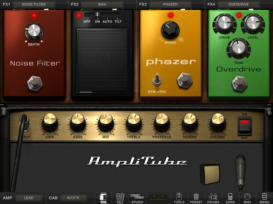The height and width of the screenshot is (204, 273).
Task: Flip the BPM SYNC switch on phazer
Action: point(158,80)
